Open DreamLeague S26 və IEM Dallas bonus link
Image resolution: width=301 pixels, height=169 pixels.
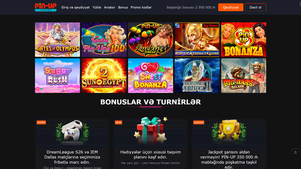click(72, 157)
